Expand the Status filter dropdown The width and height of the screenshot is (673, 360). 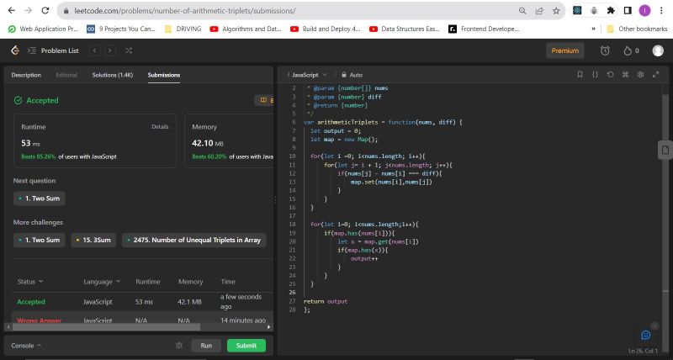coord(30,281)
